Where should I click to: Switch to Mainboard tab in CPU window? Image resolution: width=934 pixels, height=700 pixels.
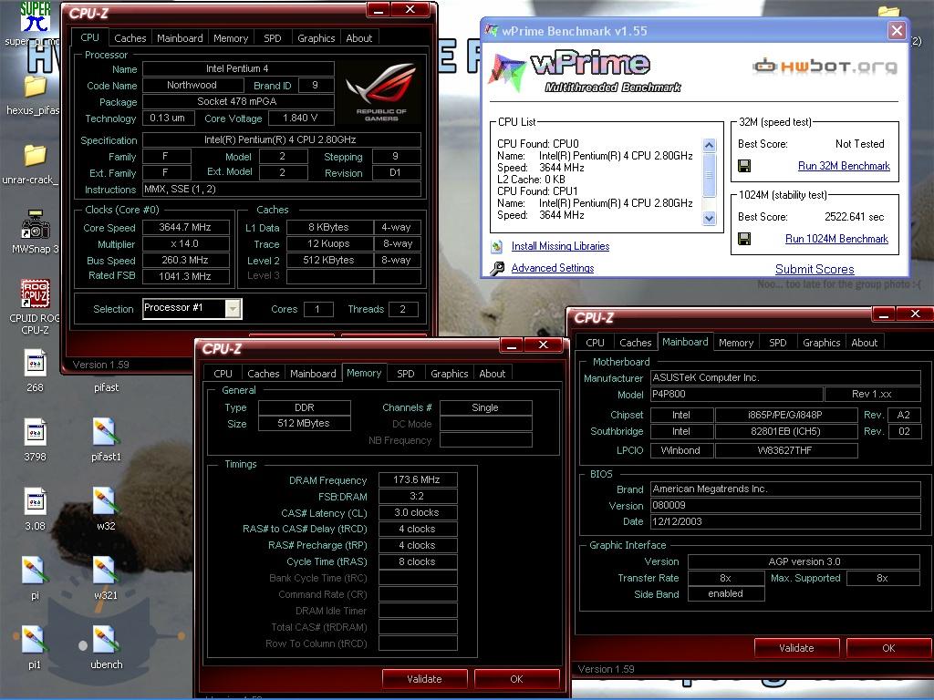(x=180, y=38)
